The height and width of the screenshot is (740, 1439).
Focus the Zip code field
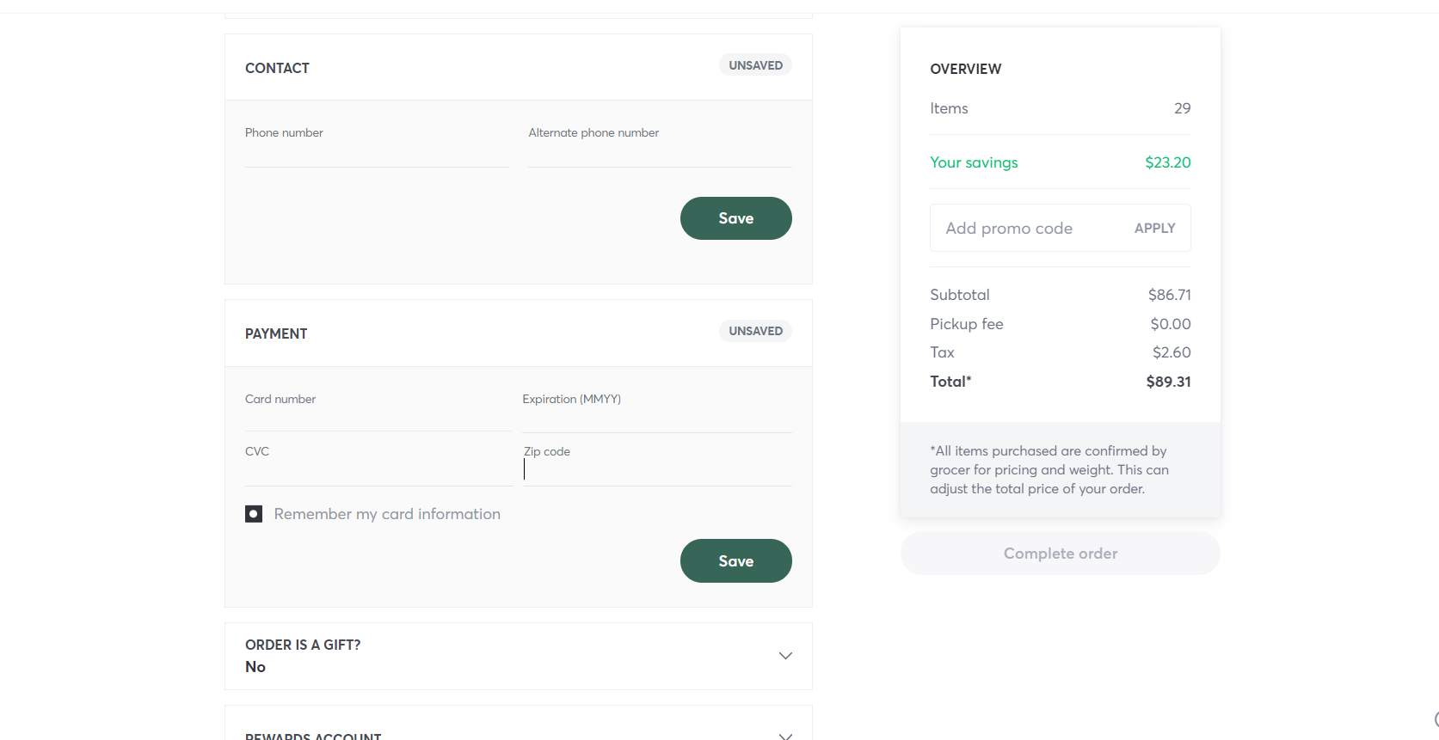(x=657, y=470)
